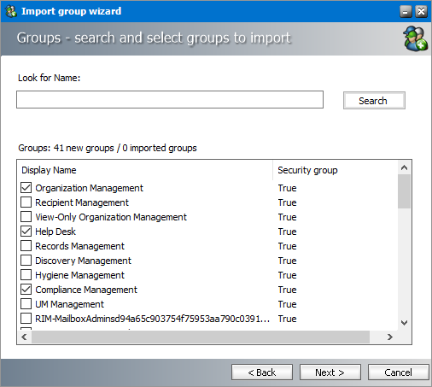The height and width of the screenshot is (387, 432).
Task: Click the scroll left arrow of the groups list
Action: pos(24,337)
